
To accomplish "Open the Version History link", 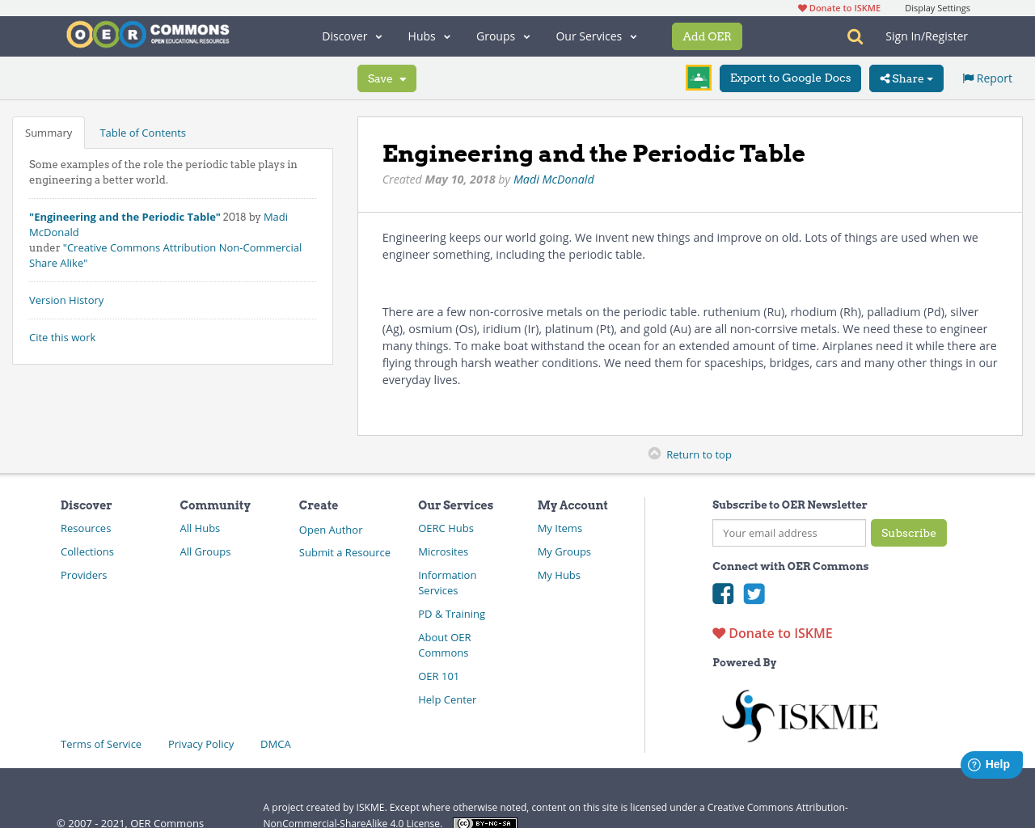I will coord(66,300).
